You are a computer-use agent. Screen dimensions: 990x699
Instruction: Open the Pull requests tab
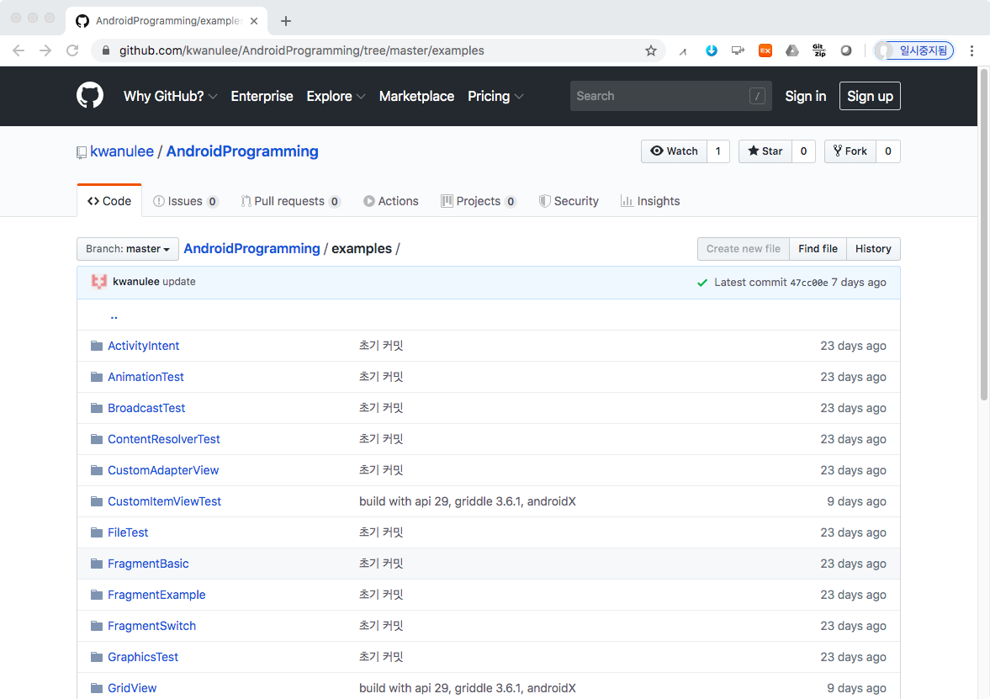(290, 201)
